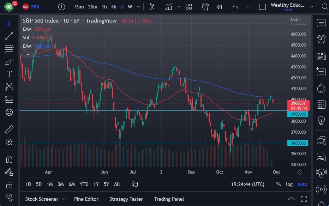Open the Watchlist panel
Image resolution: width=329 pixels, height=206 pixels.
[x=321, y=23]
